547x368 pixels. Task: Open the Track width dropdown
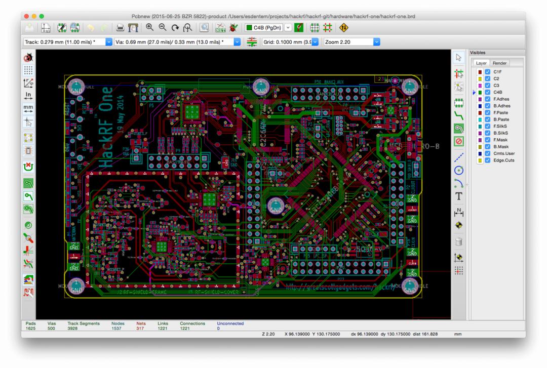(109, 42)
